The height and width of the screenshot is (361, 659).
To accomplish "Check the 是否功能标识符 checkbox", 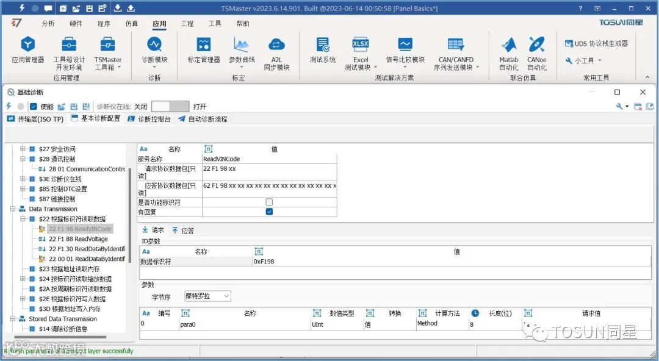I will tap(270, 202).
